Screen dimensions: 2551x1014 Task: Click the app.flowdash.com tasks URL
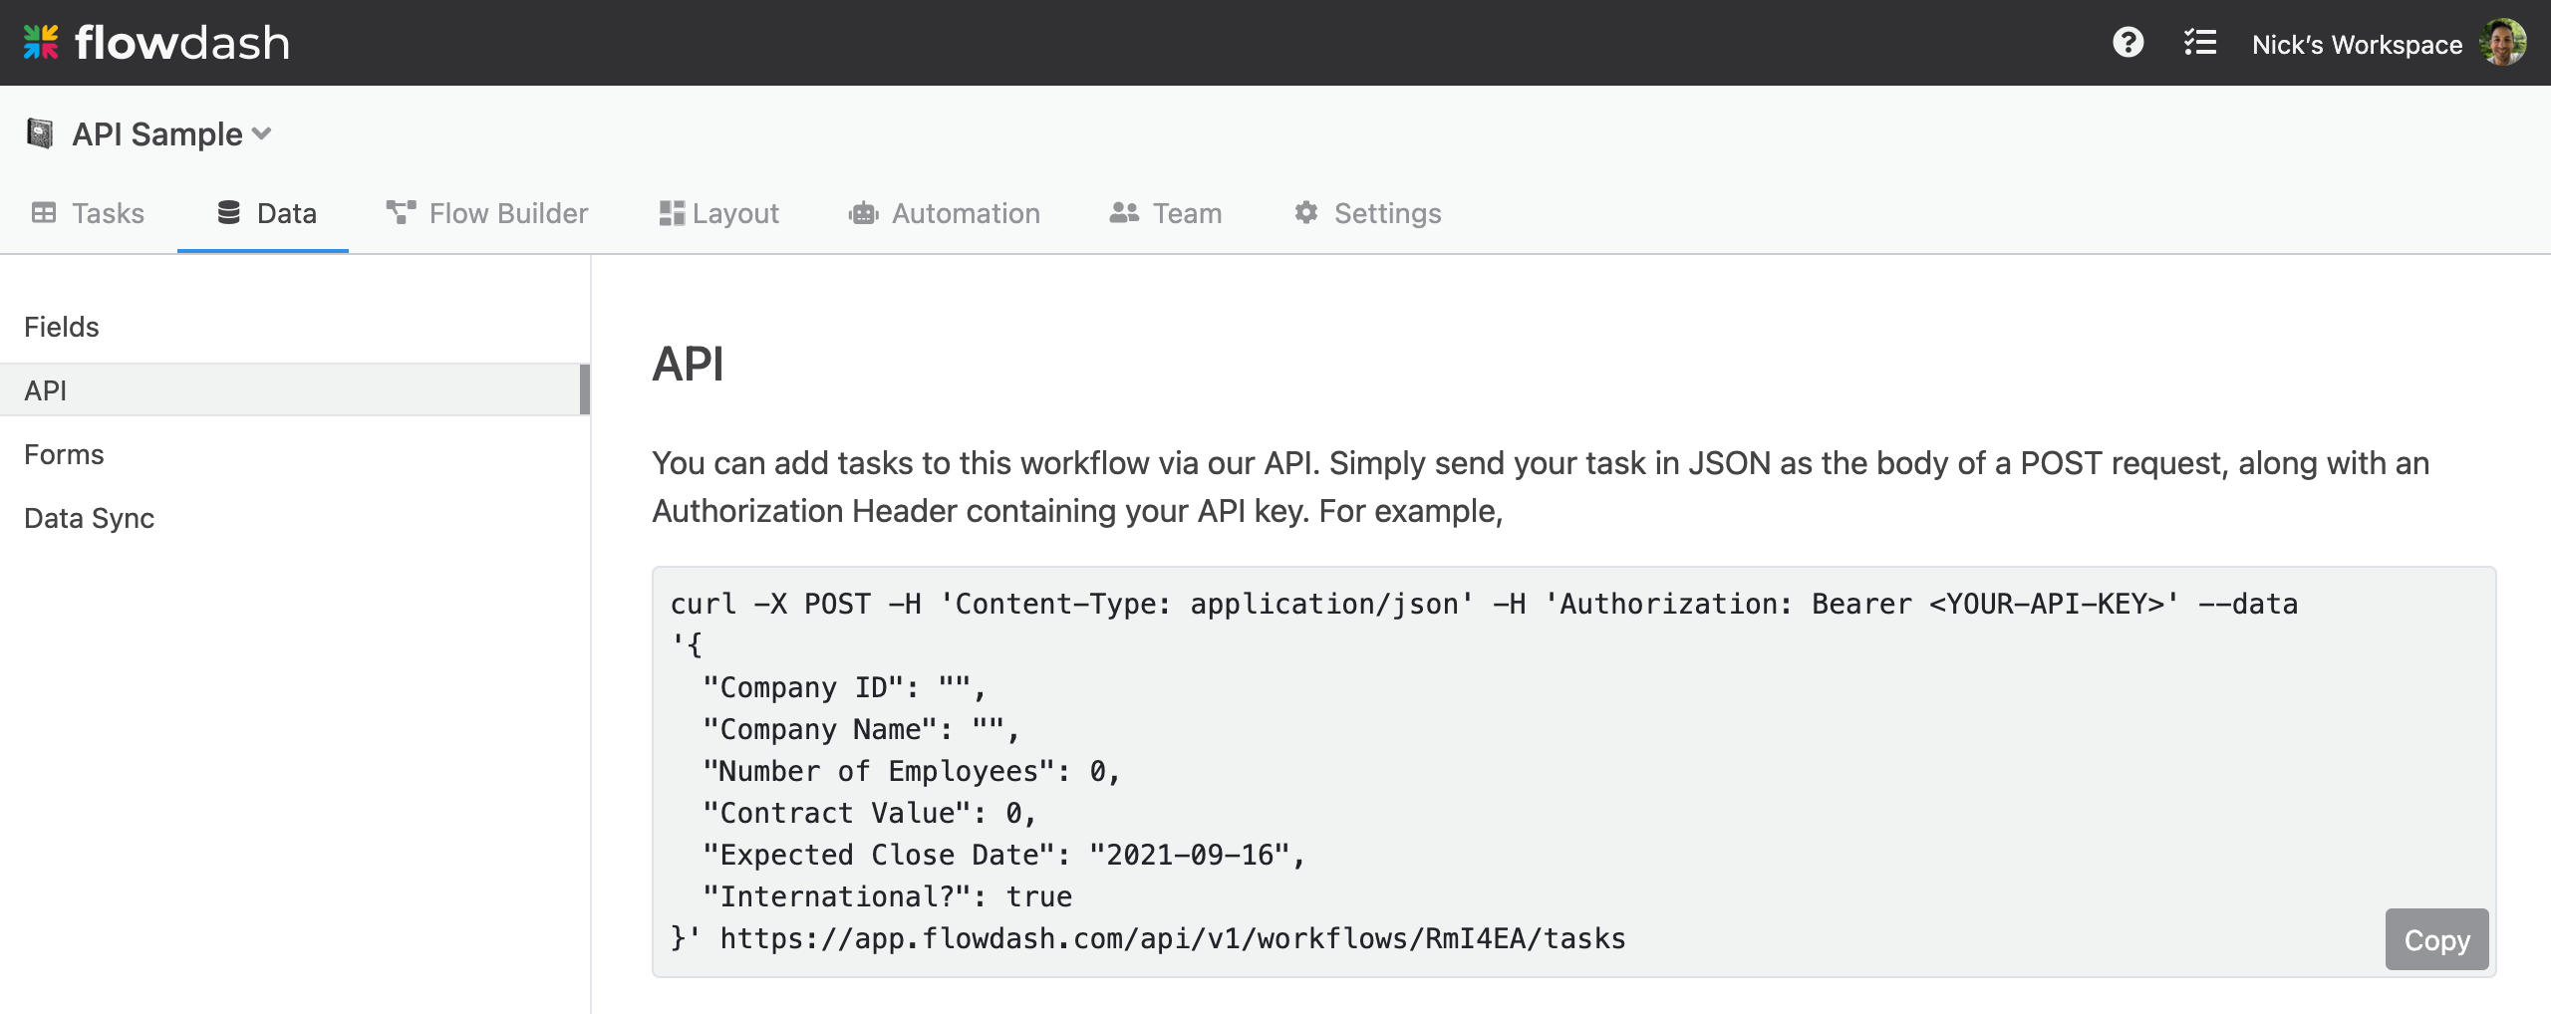coord(1173,938)
